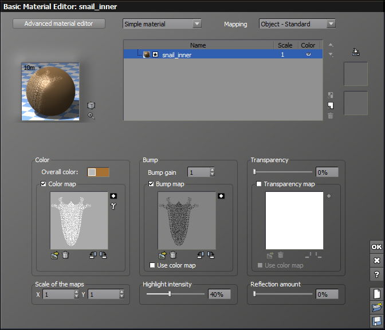Check Use color map under Bump

coord(152,265)
